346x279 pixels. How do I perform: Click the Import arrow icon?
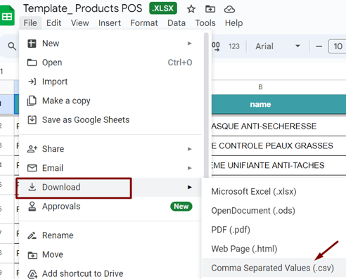(32, 82)
